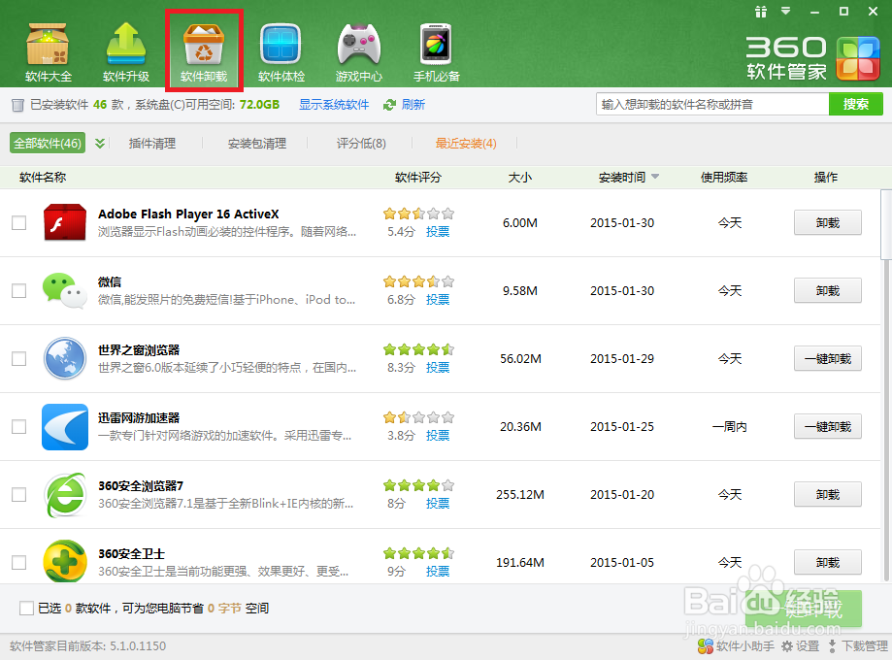Select the 软件卸载 uninstall icon

point(204,51)
